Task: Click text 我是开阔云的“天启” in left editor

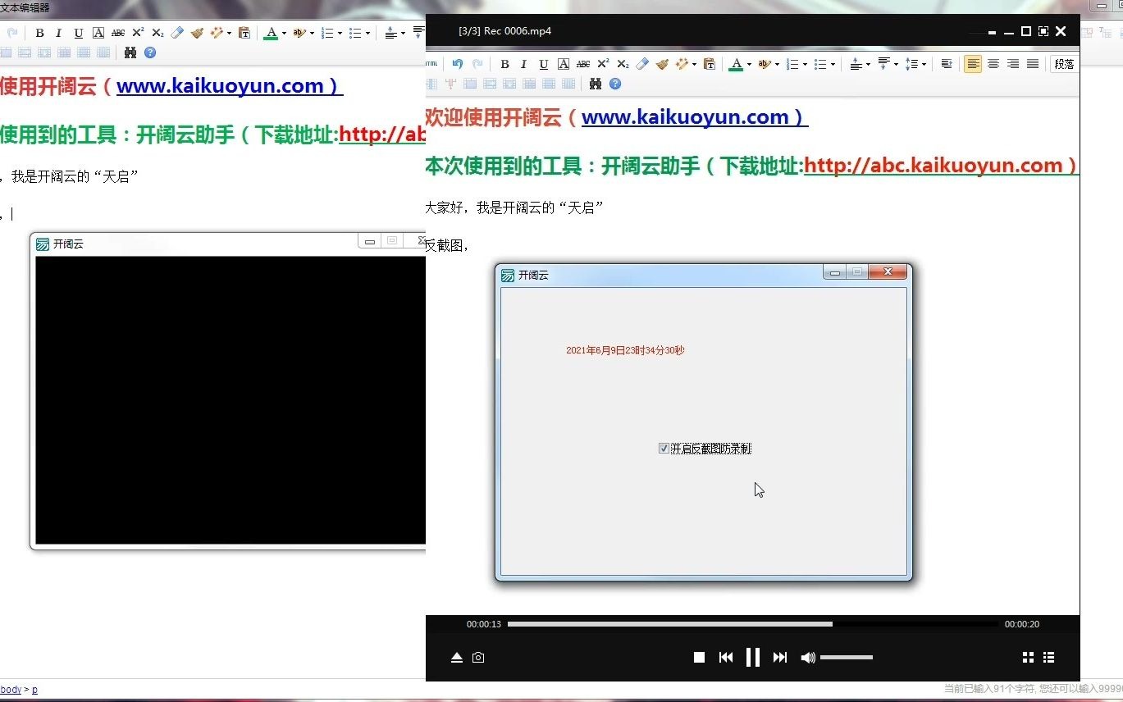Action: [74, 177]
